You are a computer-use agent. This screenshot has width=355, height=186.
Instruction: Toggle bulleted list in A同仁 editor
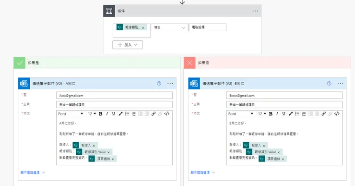tap(127, 113)
